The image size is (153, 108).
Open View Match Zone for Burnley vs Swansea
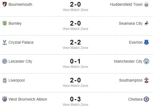[75, 29]
